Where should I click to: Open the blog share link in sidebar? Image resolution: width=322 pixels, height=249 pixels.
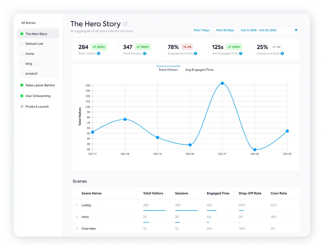click(29, 64)
